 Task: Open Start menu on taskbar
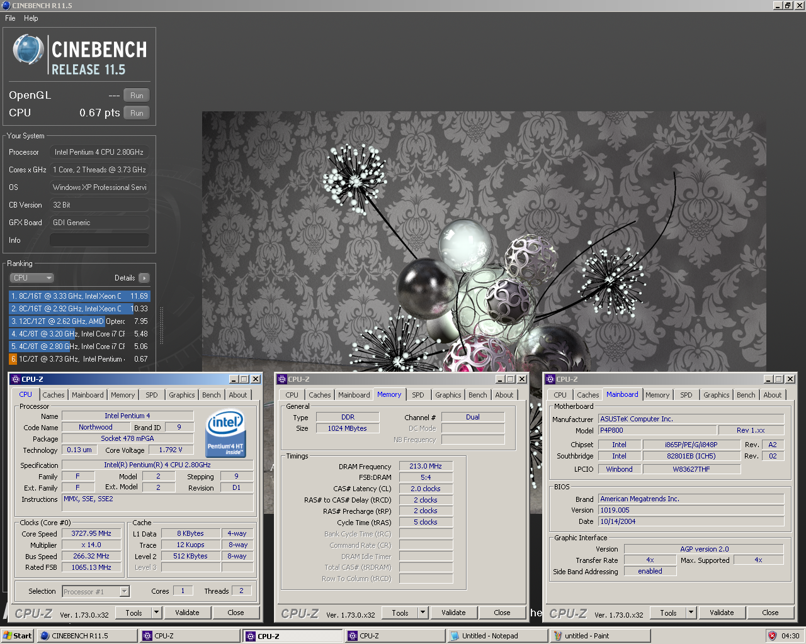tap(17, 636)
